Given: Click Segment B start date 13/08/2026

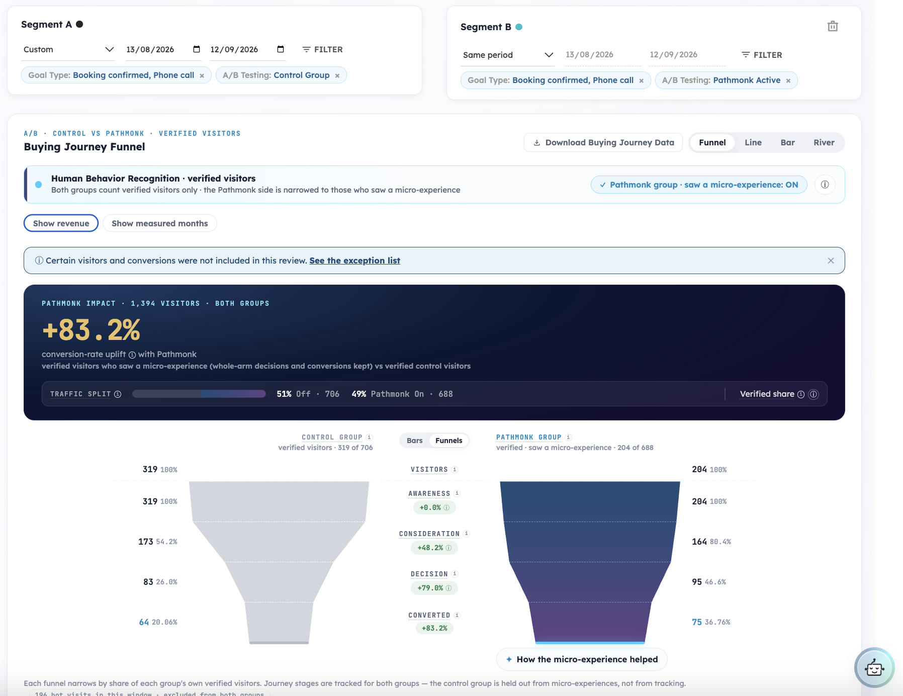Looking at the screenshot, I should click(x=602, y=55).
